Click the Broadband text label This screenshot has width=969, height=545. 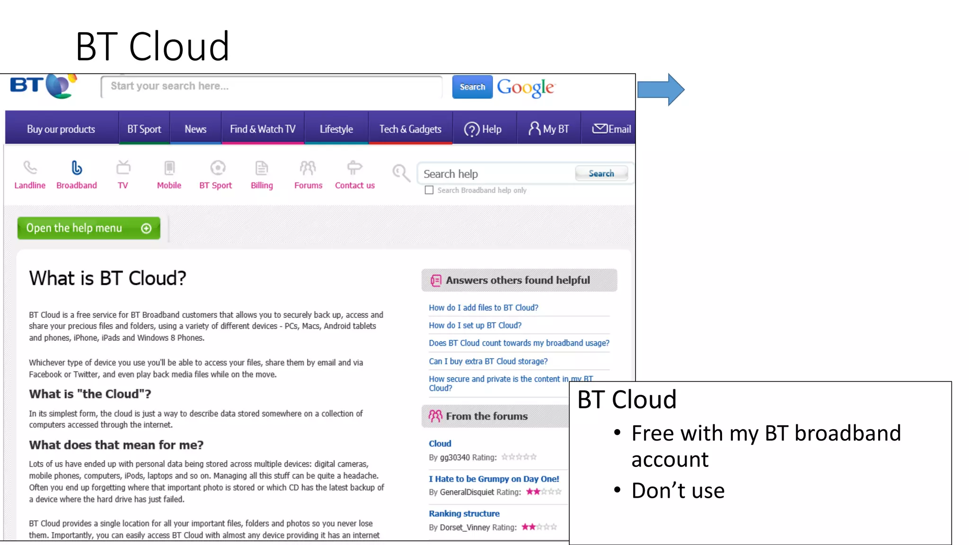tap(77, 185)
